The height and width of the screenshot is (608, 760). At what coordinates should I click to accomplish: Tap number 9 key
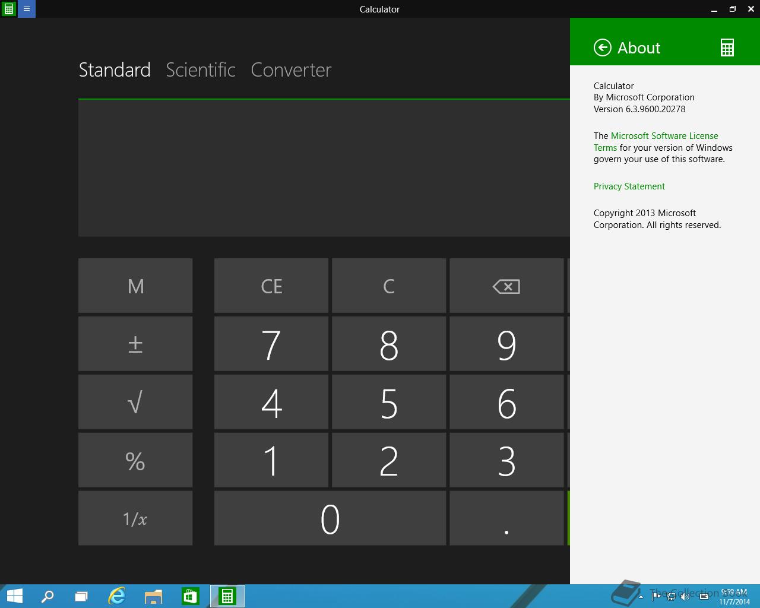[506, 344]
